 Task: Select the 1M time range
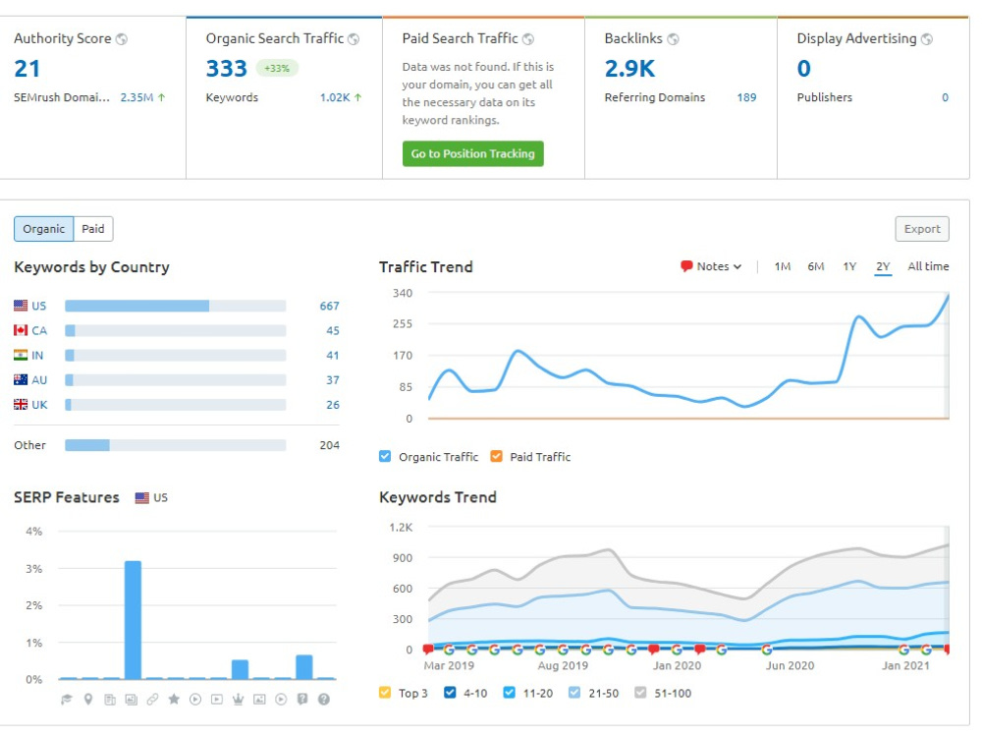(x=783, y=266)
